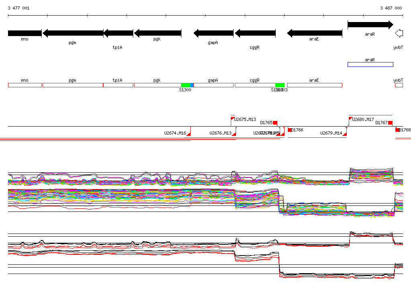Image resolution: width=411 pixels, height=286 pixels.
Task: Click the yvbT label under the white arrow
Action: pyautogui.click(x=398, y=47)
